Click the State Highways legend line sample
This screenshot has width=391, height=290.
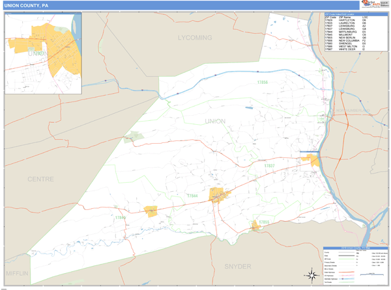[347, 272]
